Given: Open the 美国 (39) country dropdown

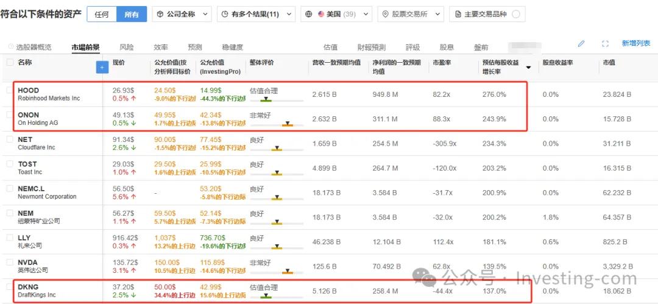Looking at the screenshot, I should 336,14.
